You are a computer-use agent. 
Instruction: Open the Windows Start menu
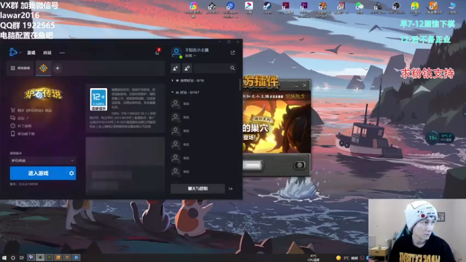[x=4, y=257]
